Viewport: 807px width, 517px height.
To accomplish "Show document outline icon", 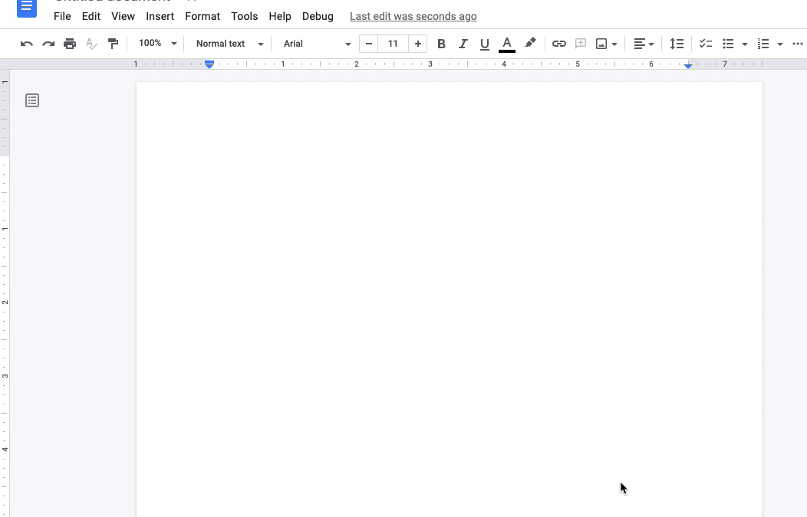I will (32, 100).
